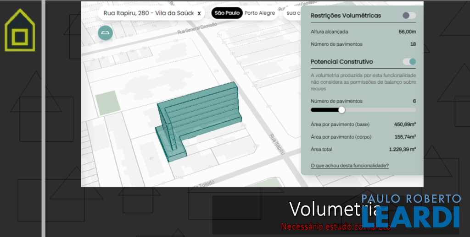Click the 'Necessário estudo completo' red text
This screenshot has height=237, width=470.
click(x=336, y=226)
